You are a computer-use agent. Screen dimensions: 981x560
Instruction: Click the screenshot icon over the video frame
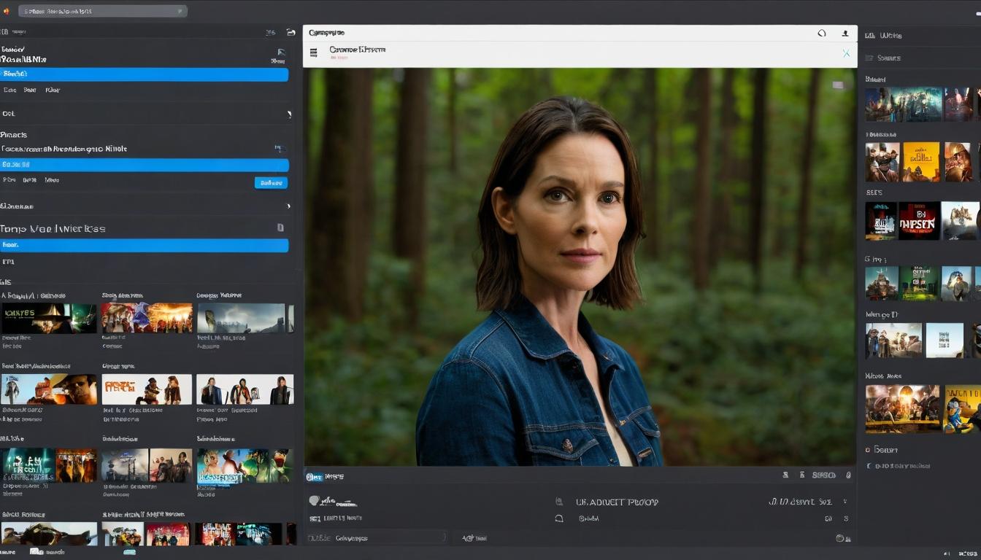(x=836, y=84)
